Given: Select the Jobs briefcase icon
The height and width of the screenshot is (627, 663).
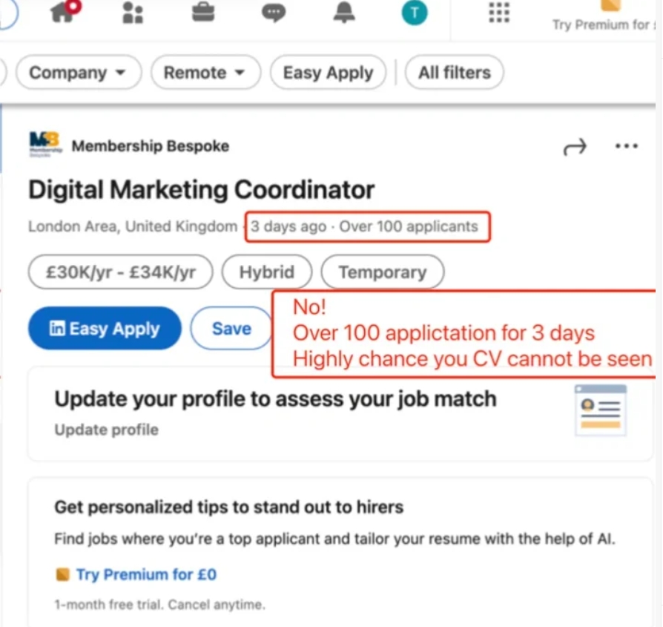Looking at the screenshot, I should [x=202, y=10].
